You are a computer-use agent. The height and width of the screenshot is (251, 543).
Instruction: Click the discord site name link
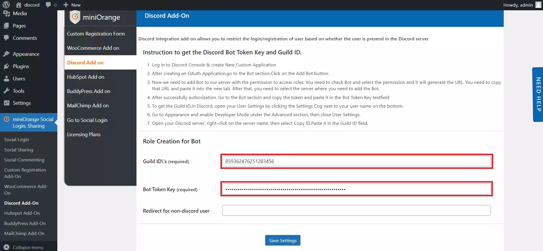(x=32, y=5)
